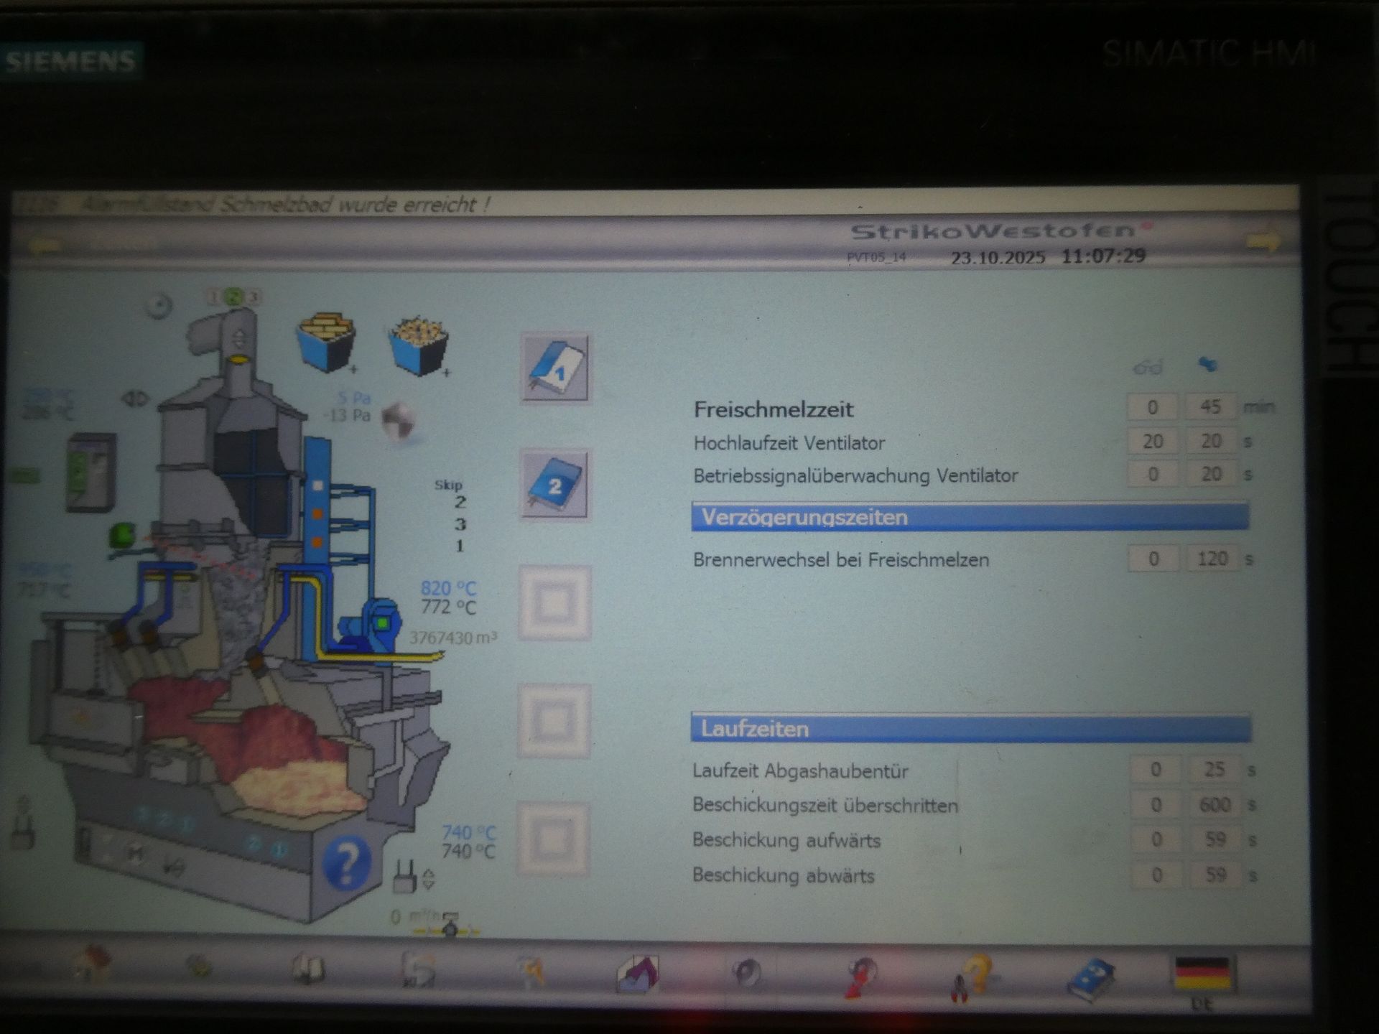This screenshot has width=1379, height=1034.
Task: Go to next page with yellow arrow
Action: click(1263, 241)
